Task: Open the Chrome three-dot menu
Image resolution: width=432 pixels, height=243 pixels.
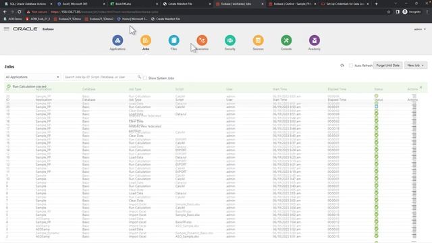Action: tap(427, 12)
